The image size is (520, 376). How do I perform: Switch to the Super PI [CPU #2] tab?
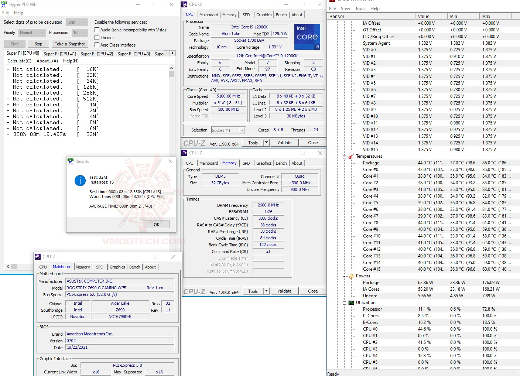click(96, 54)
